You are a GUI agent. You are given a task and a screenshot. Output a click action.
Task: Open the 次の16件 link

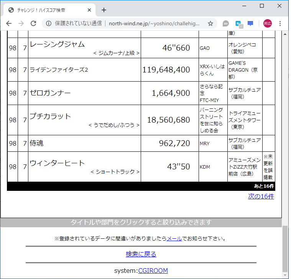pos(261,196)
